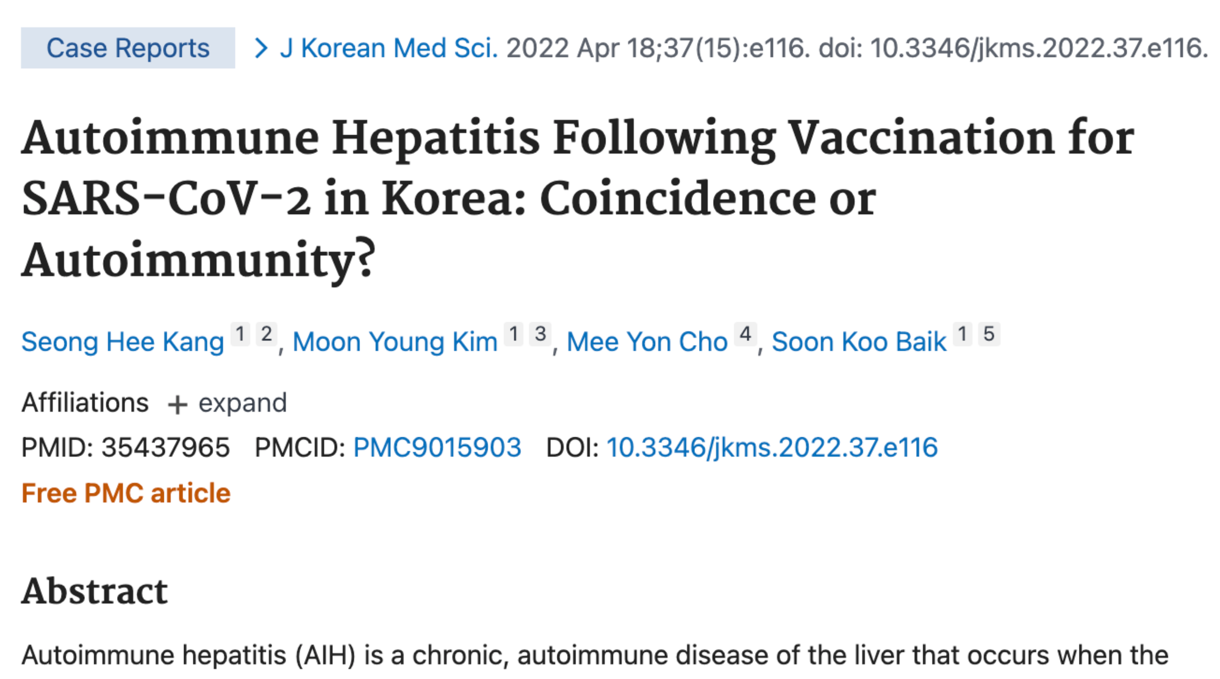Open the DOI link 10.3346/jkms.2022.37.e116

(x=772, y=447)
